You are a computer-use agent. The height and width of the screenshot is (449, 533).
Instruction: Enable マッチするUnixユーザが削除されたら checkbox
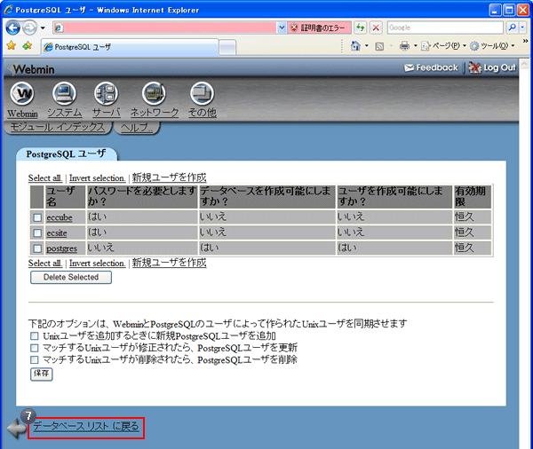[x=34, y=359]
